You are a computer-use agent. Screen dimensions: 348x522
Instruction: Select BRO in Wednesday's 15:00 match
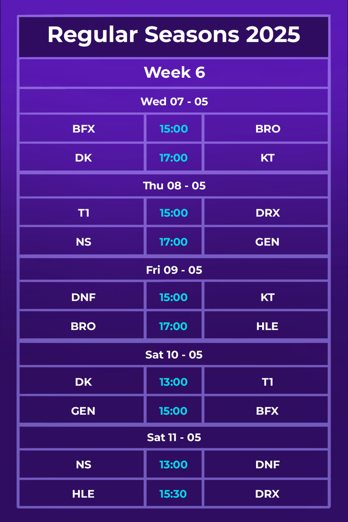coord(268,129)
